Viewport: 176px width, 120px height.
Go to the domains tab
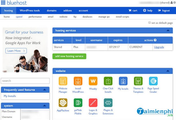coord(52,11)
